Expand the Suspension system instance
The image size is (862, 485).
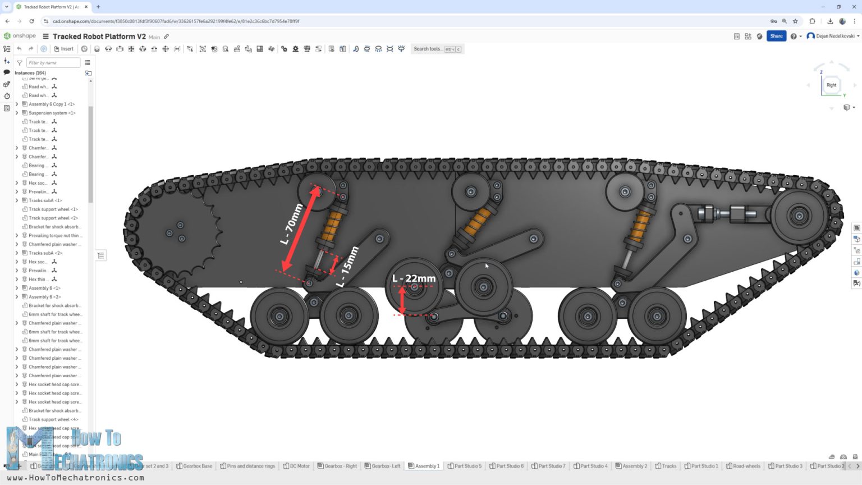pyautogui.click(x=16, y=113)
